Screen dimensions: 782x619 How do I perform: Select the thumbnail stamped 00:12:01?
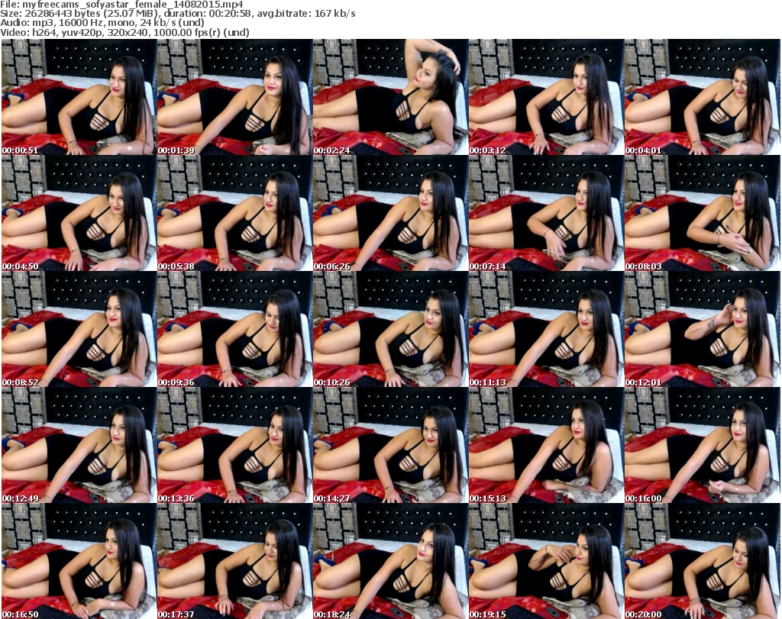point(703,330)
